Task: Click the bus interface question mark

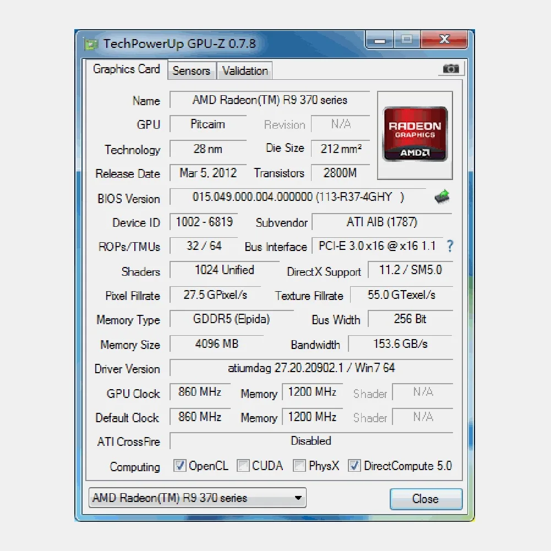Action: pos(450,246)
